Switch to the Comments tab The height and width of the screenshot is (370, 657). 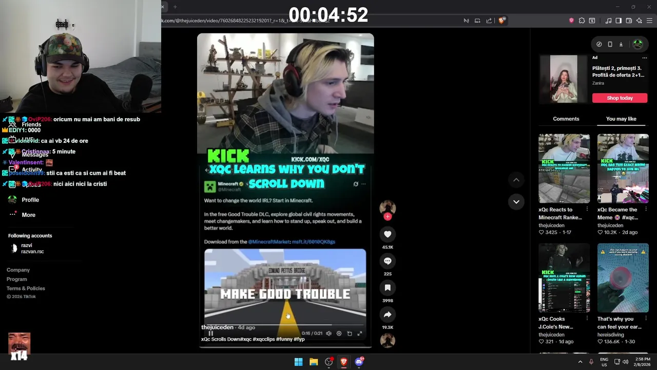tap(566, 119)
